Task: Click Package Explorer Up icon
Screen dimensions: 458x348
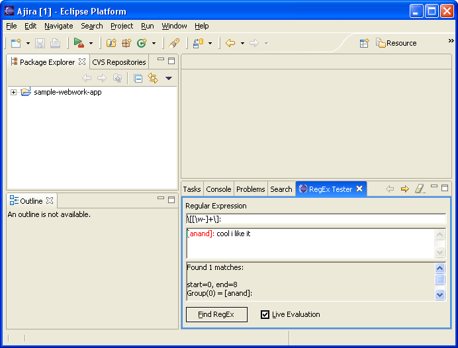Action: (x=117, y=78)
